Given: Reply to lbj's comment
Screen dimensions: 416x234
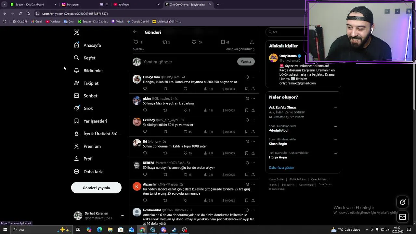Looking at the screenshot, I should point(145,153).
